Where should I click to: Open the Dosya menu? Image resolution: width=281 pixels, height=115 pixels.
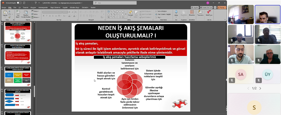[x=4, y=8]
